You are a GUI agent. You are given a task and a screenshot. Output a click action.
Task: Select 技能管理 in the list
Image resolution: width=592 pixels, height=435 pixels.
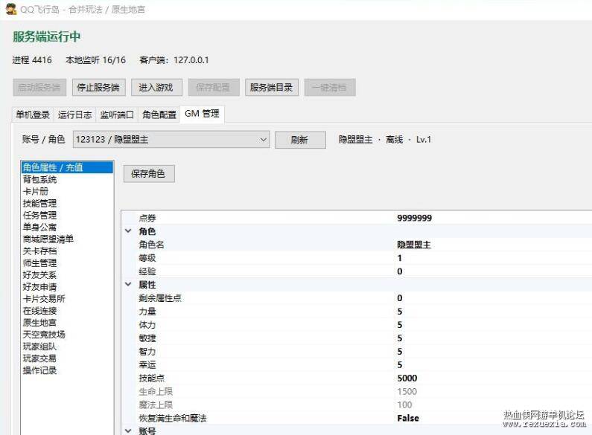coord(67,203)
